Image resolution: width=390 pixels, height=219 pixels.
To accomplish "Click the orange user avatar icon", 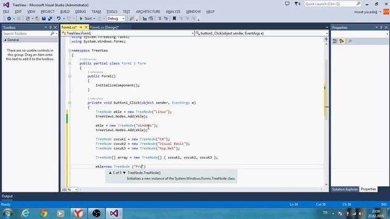I will pos(386,12).
